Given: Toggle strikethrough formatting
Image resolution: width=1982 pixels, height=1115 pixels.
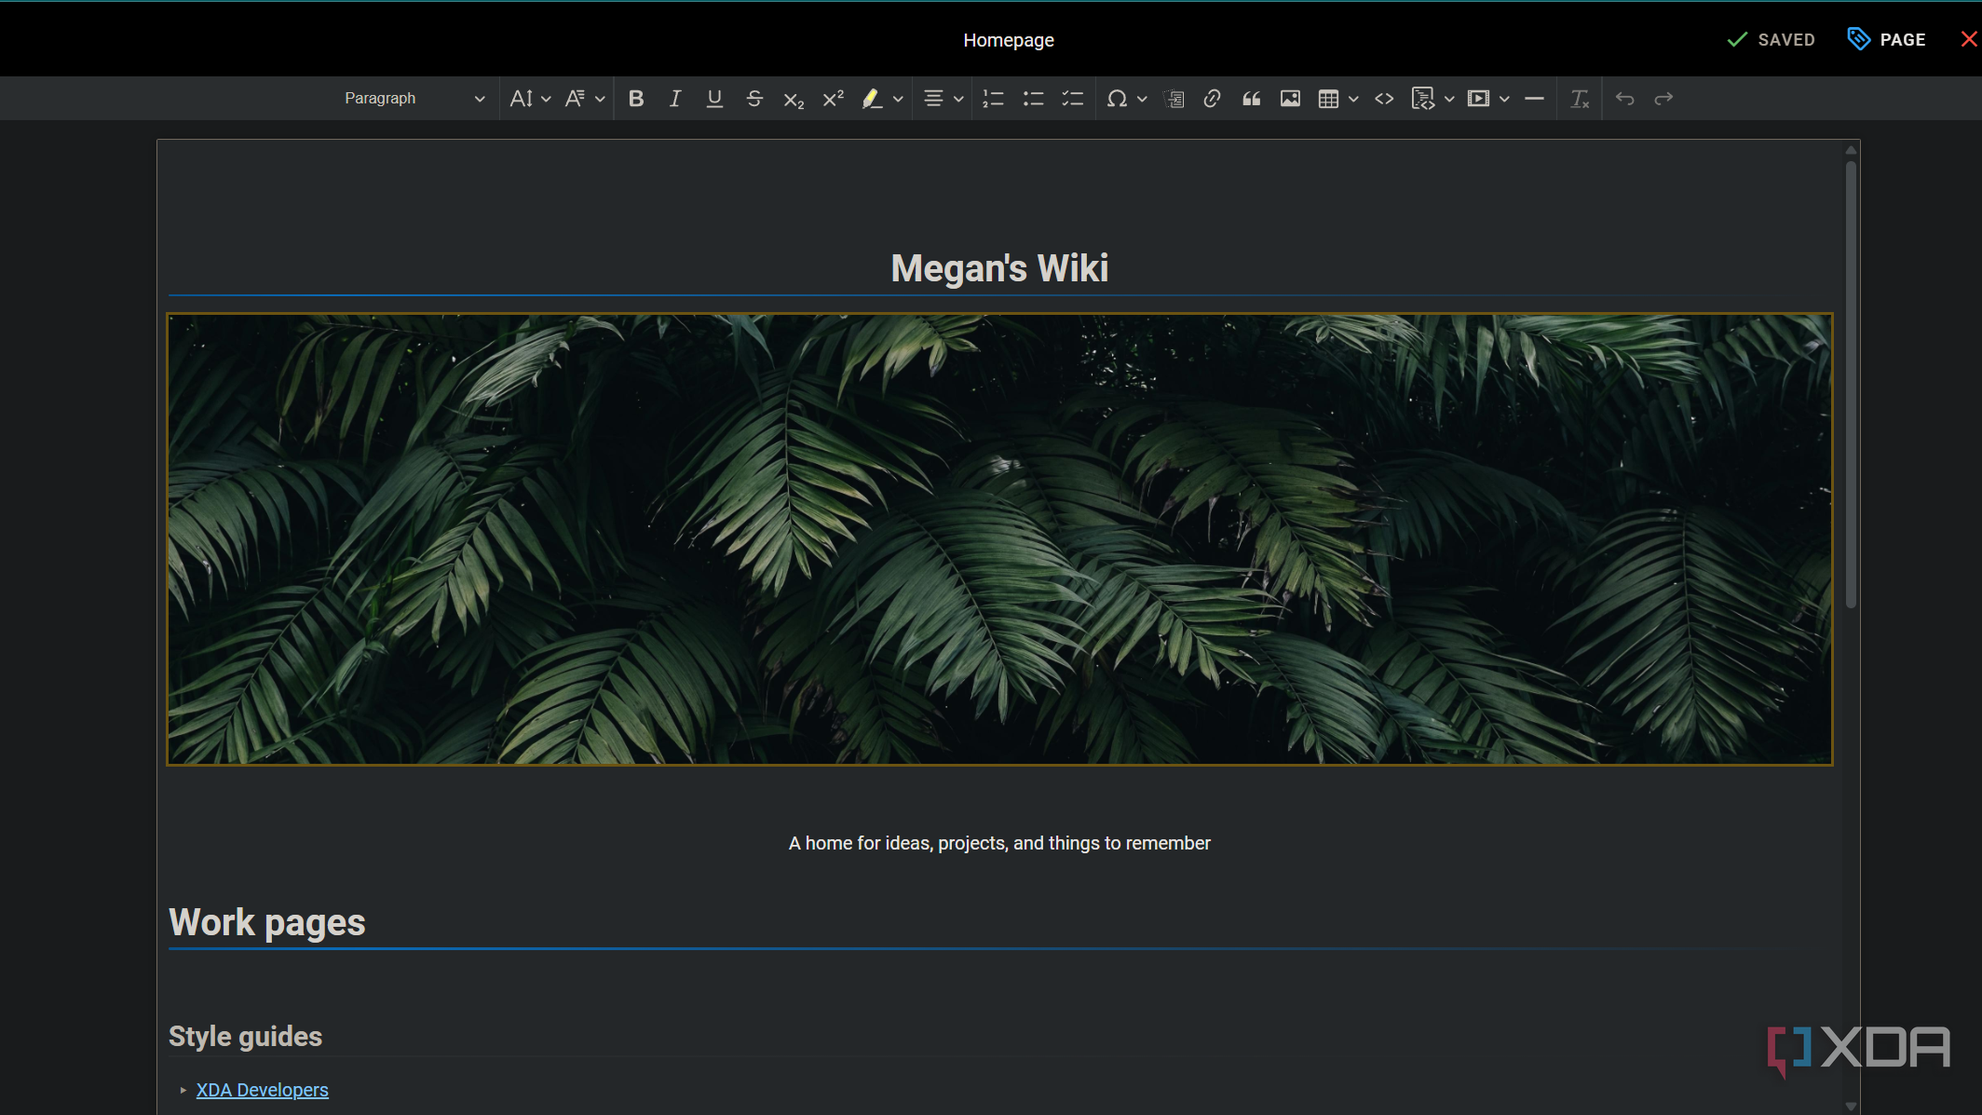Looking at the screenshot, I should coord(754,99).
